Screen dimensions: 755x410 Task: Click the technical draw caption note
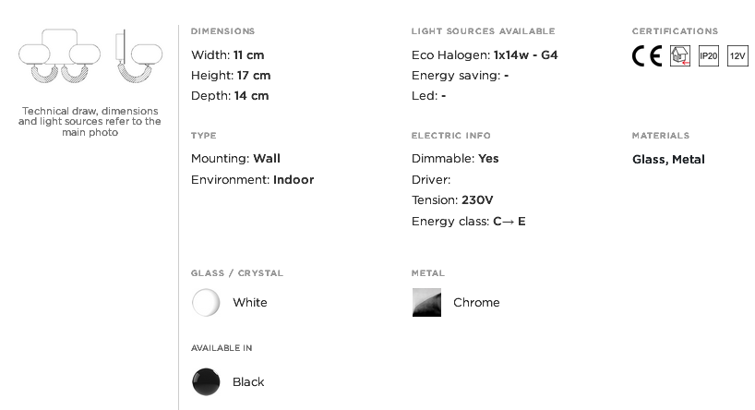pyautogui.click(x=90, y=121)
